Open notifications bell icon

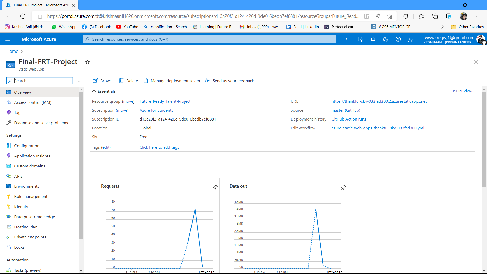point(373,39)
